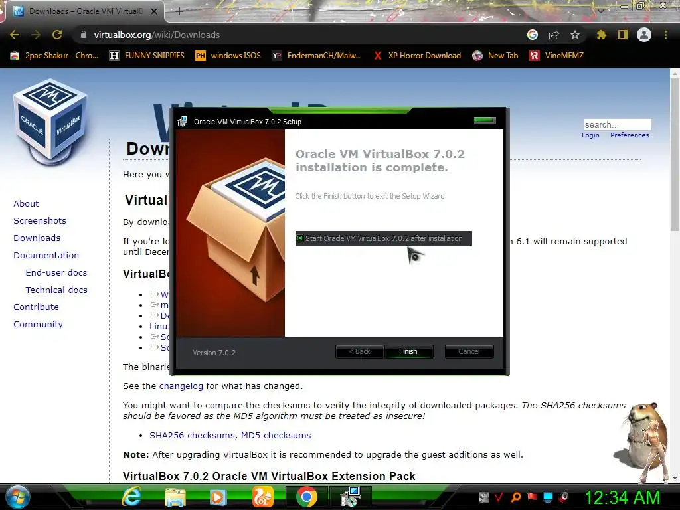Image resolution: width=680 pixels, height=510 pixels.
Task: Open the EndermanCH/Malw... bookmark
Action: point(317,56)
